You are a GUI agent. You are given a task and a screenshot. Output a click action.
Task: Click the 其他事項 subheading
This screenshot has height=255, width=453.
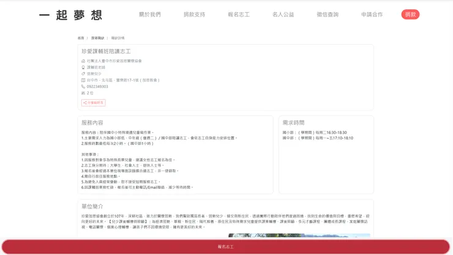tap(90, 154)
